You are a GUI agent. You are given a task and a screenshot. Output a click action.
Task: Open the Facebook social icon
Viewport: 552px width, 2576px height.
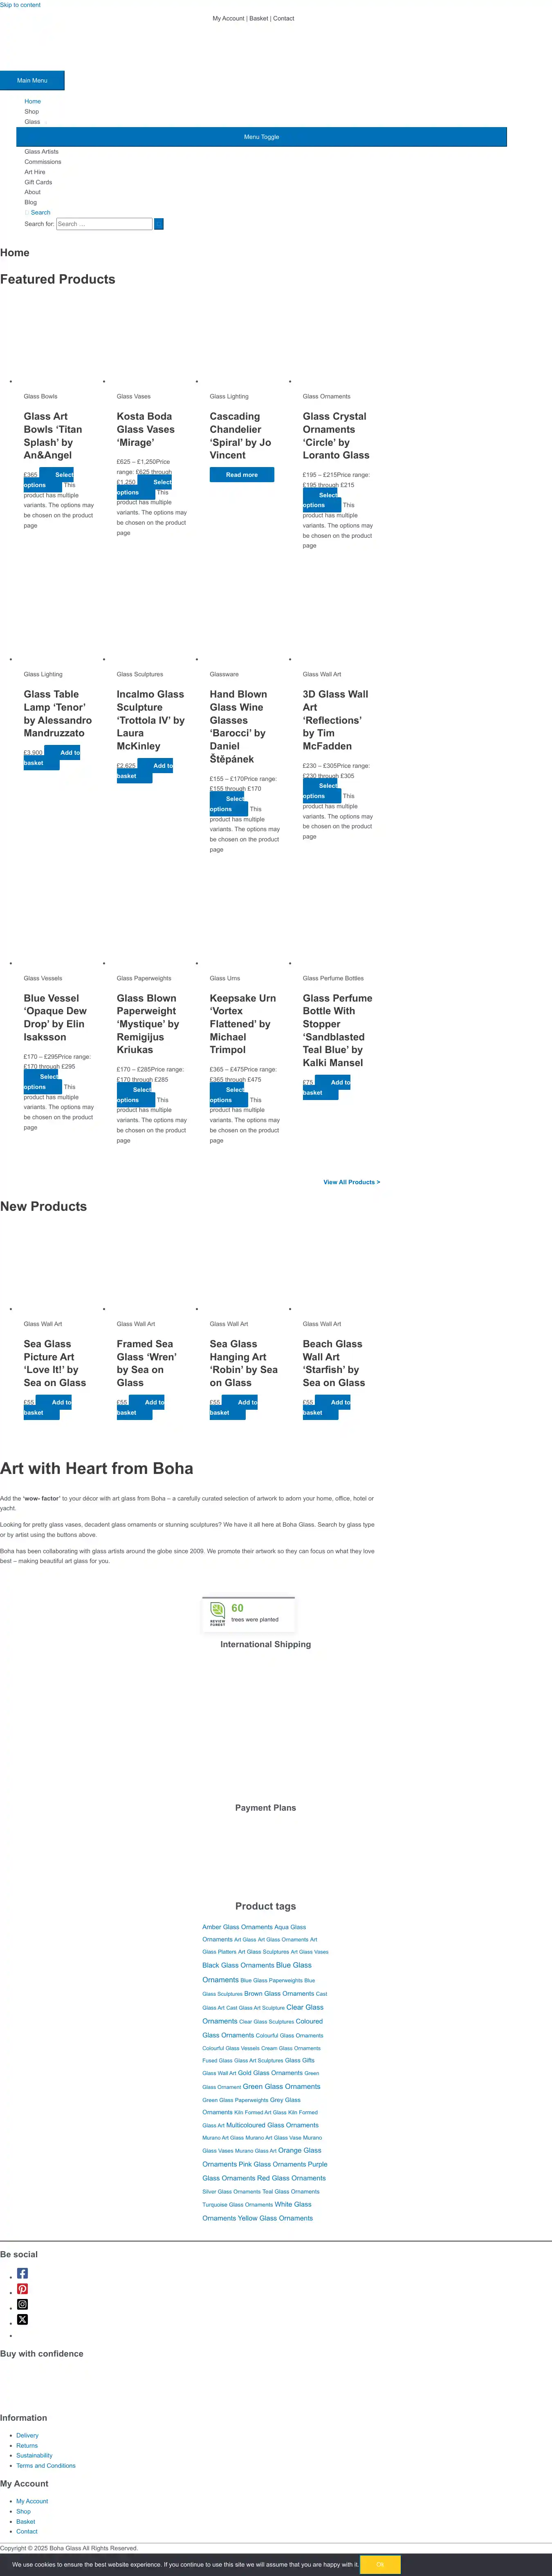click(x=22, y=2272)
